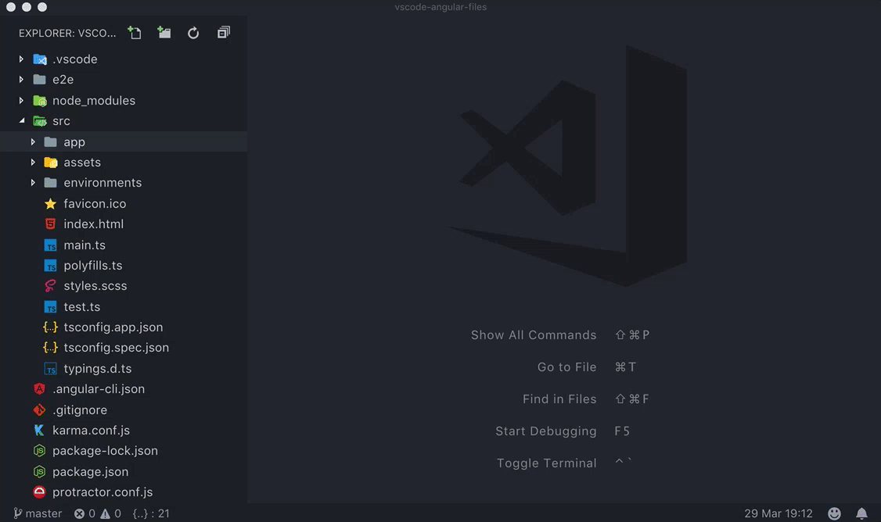881x522 pixels.
Task: Click the Show All Commands hint text
Action: (533, 335)
